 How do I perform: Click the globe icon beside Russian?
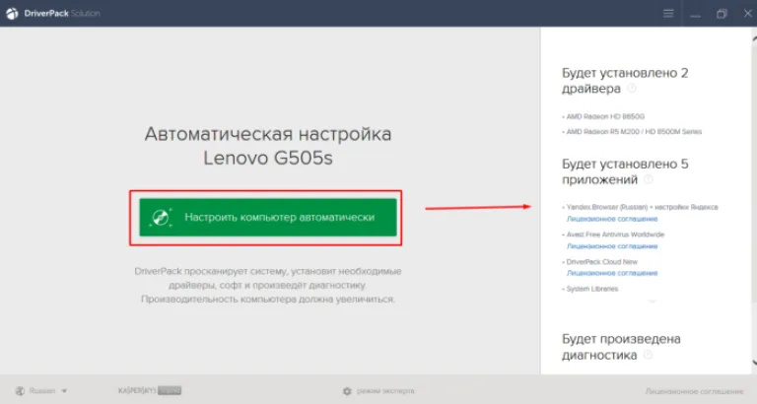pyautogui.click(x=20, y=391)
